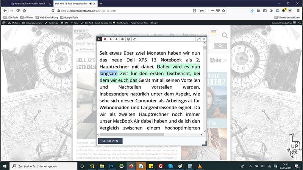Open File Explorer from taskbar

click(102, 166)
